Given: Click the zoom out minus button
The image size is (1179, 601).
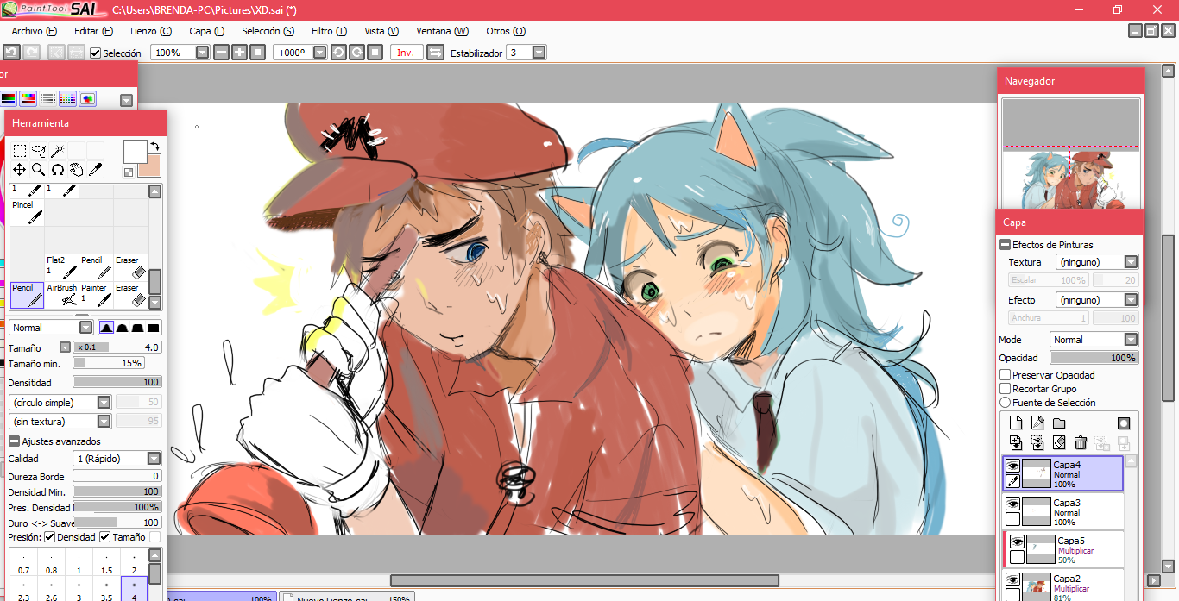Looking at the screenshot, I should pos(221,53).
